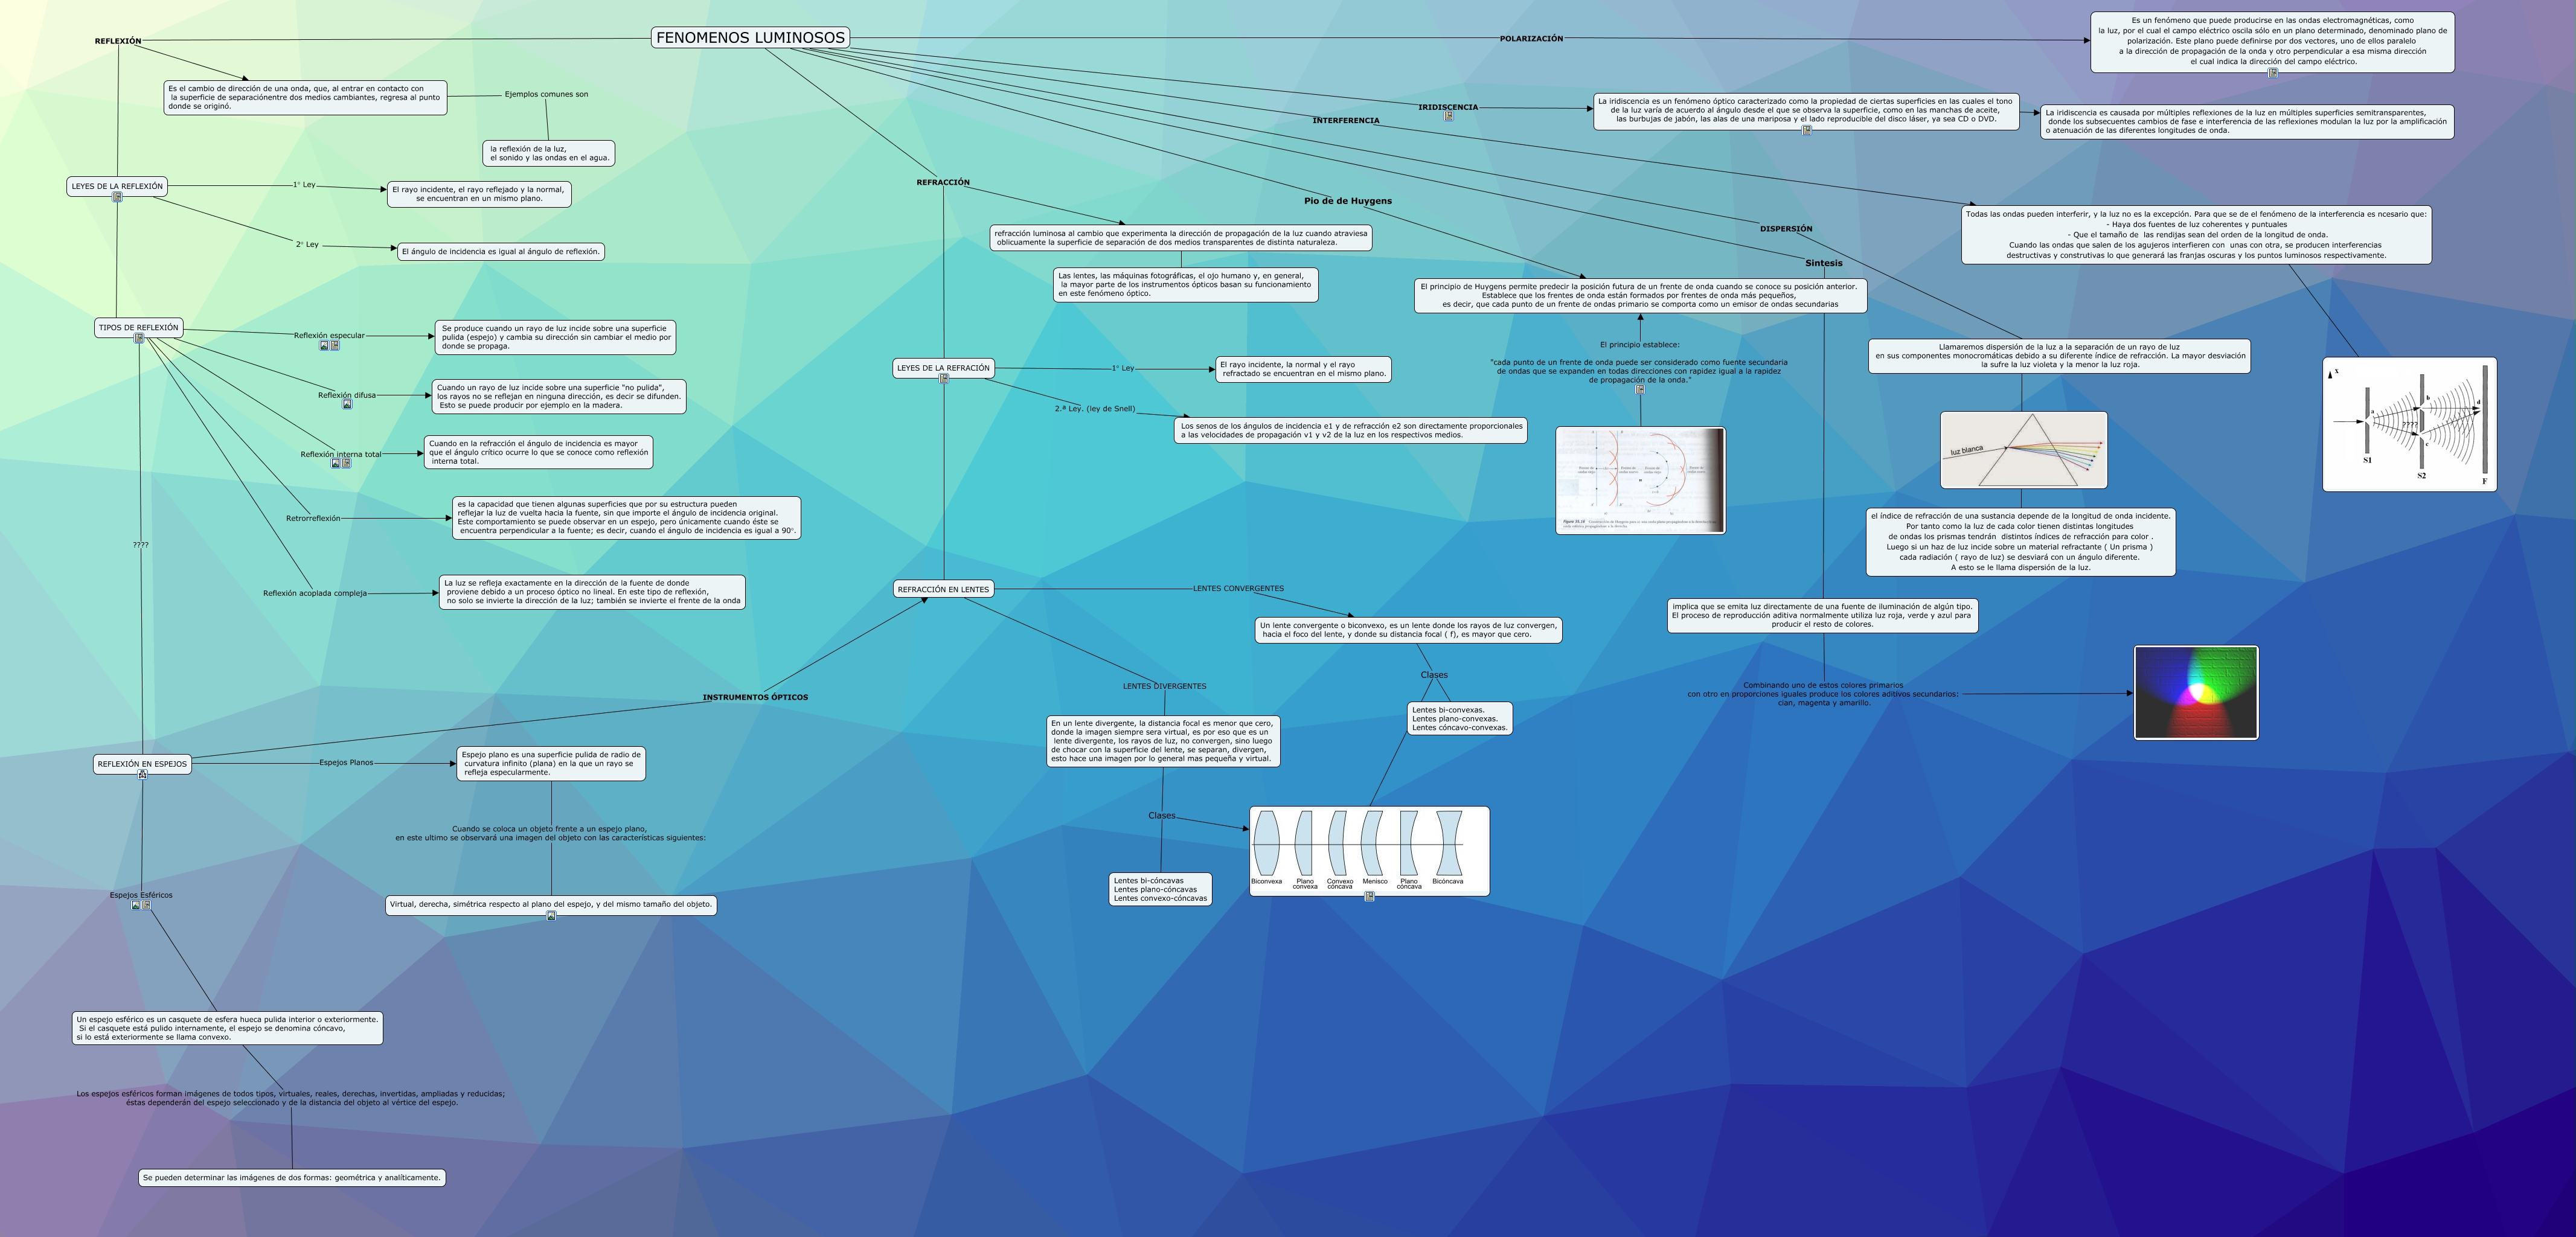Click the Huygens wavefront construction figure
Screen dimensions: 2576x1237
pos(1640,480)
